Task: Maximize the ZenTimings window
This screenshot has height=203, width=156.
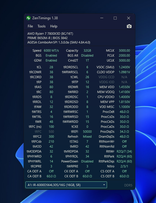Action: tap(115, 18)
